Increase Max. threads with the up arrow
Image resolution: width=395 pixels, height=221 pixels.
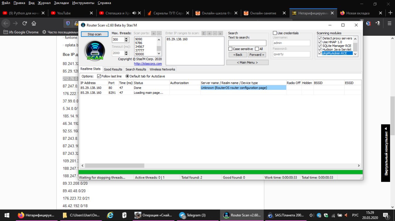point(126,38)
